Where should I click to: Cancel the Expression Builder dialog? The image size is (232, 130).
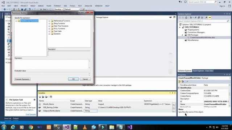[85, 79]
